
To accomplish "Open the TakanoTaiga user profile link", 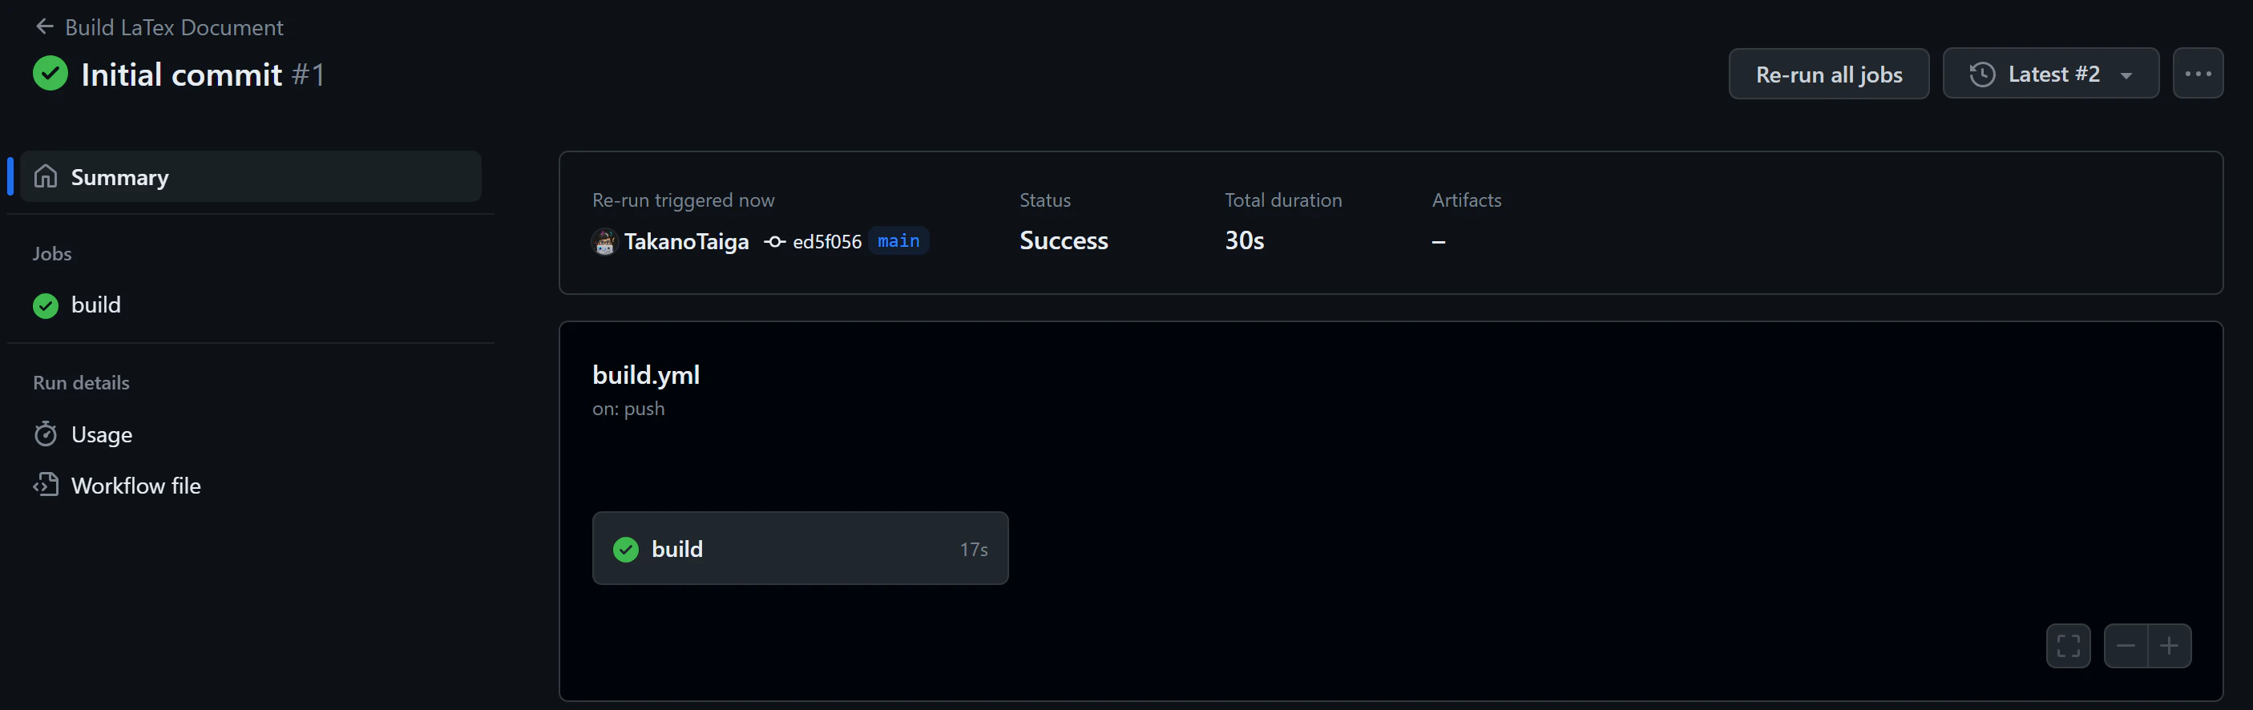I will pos(687,241).
